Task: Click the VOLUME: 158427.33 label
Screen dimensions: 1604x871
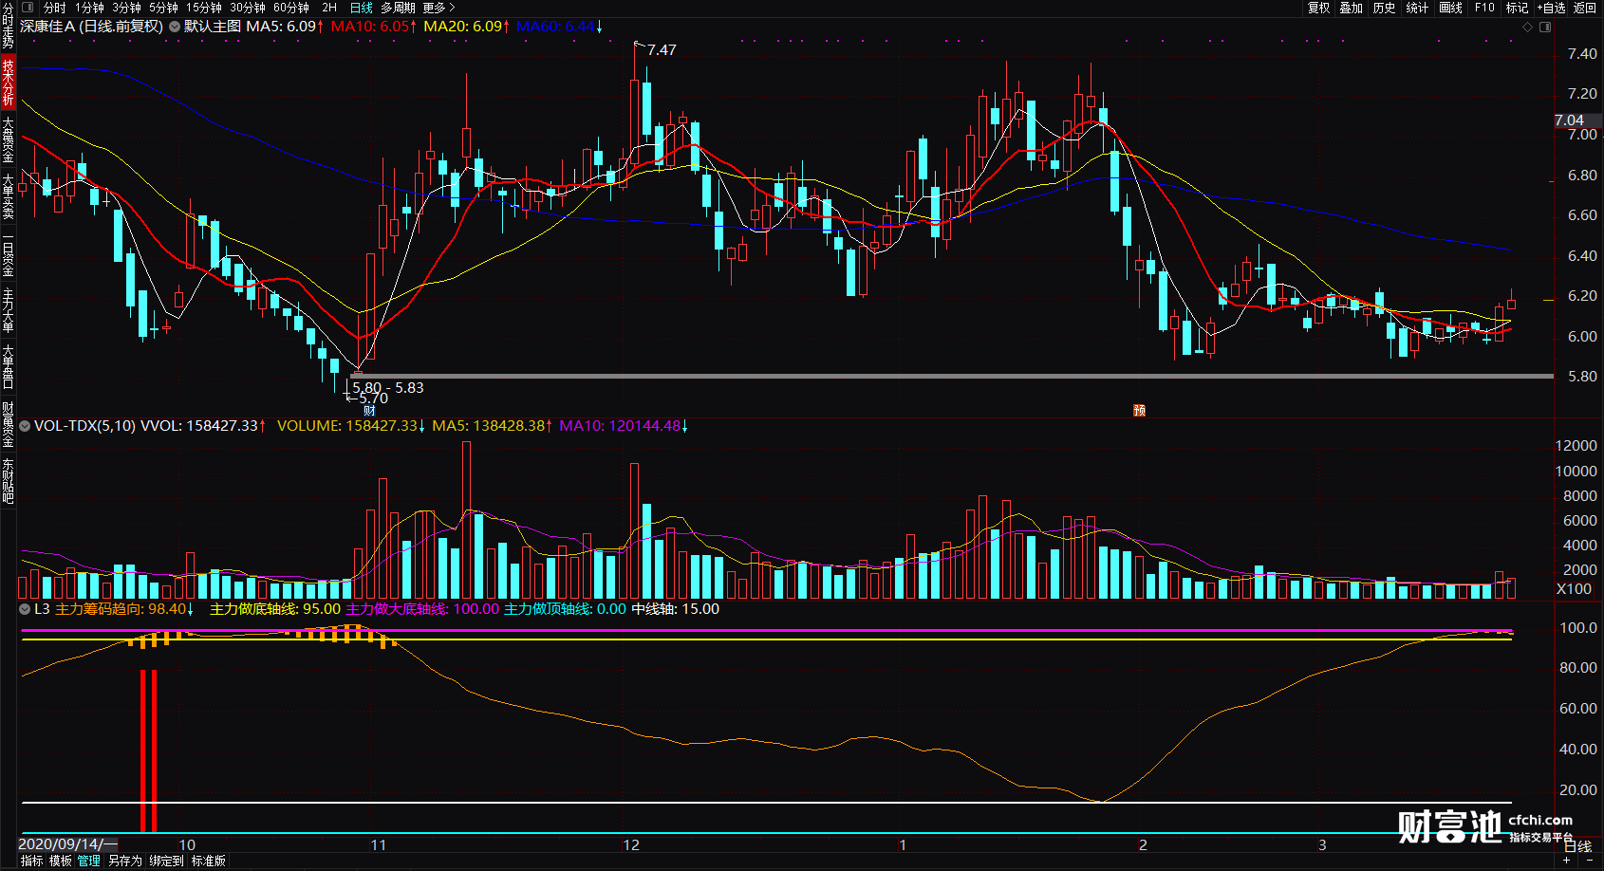Action: click(350, 426)
